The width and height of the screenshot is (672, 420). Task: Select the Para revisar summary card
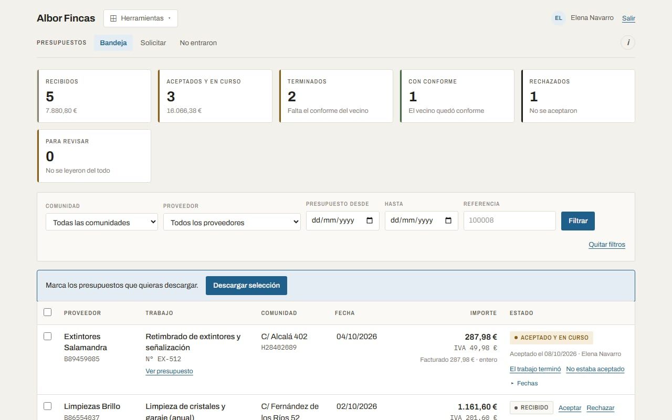pos(94,156)
